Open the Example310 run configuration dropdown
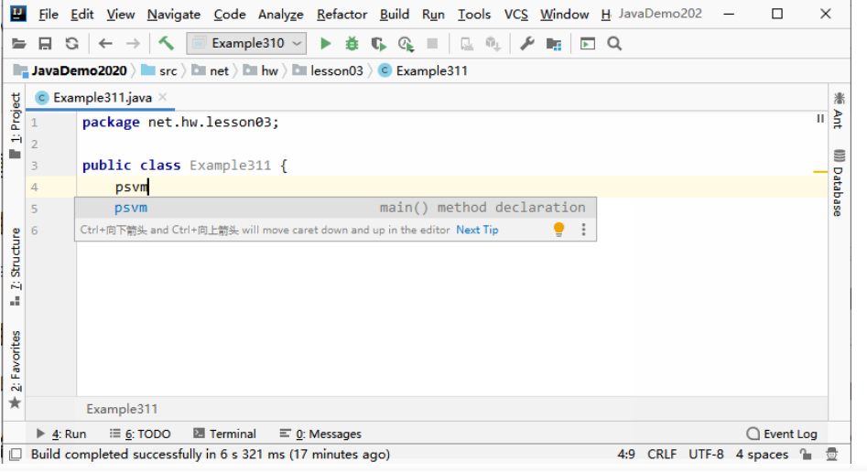867x472 pixels. click(246, 43)
